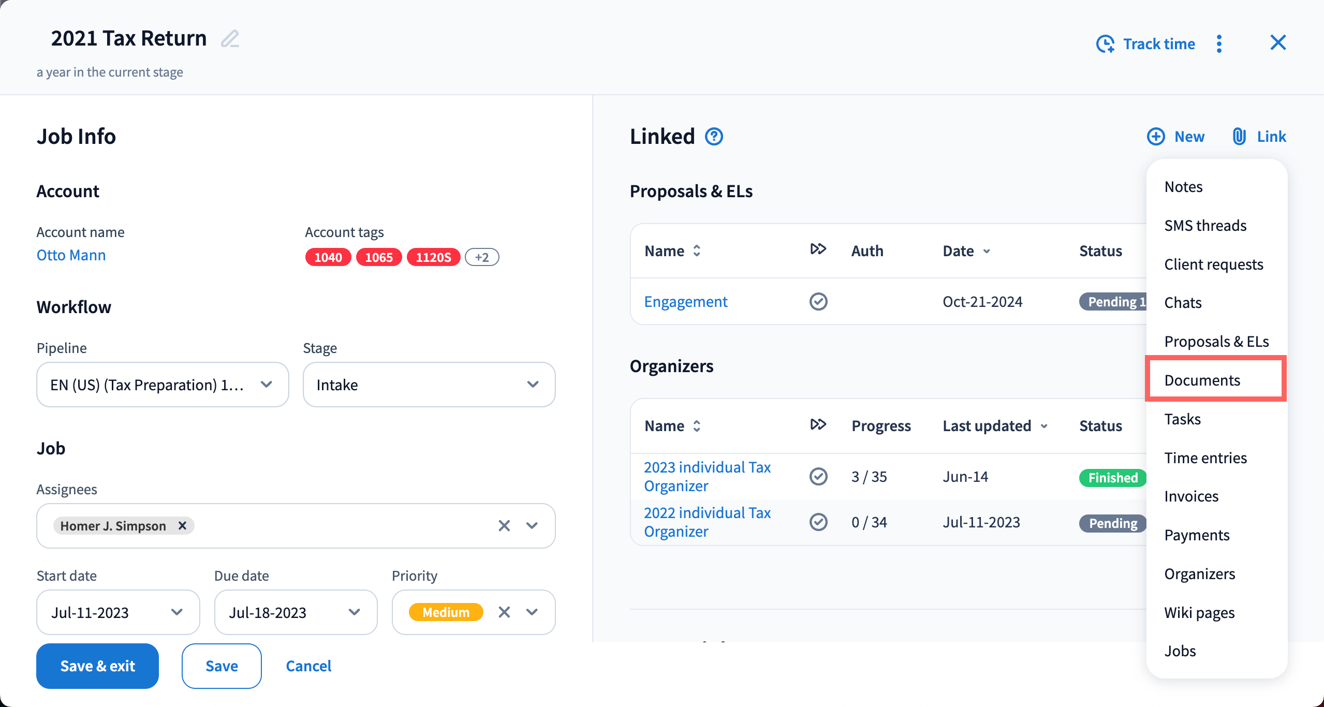Click the Linked help question mark icon
The height and width of the screenshot is (707, 1324).
click(x=714, y=137)
